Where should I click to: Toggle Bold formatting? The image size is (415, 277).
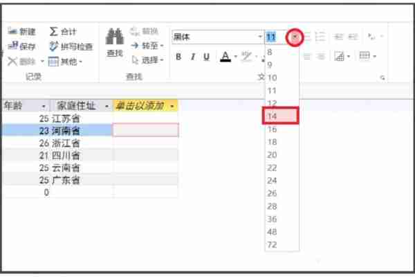tap(178, 57)
